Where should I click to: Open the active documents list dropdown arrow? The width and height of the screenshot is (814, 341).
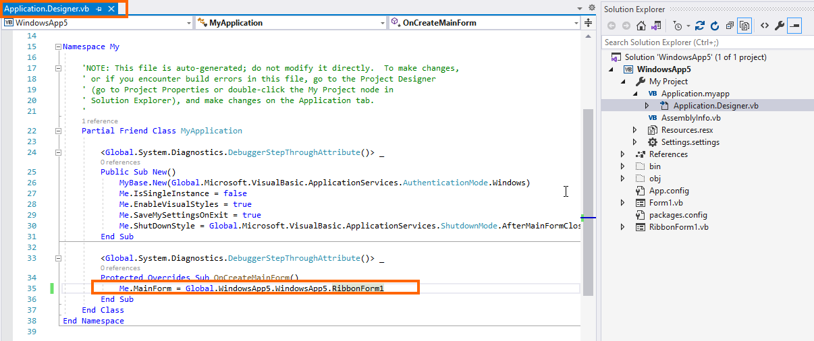click(x=580, y=9)
